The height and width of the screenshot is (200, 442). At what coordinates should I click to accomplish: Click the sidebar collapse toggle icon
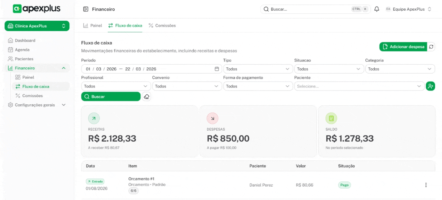86,9
